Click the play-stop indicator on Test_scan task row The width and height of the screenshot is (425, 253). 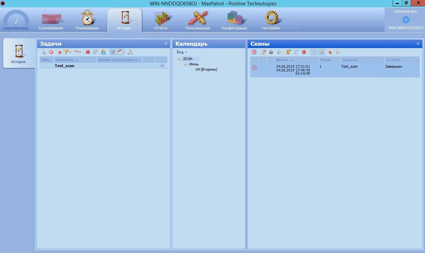point(162,66)
